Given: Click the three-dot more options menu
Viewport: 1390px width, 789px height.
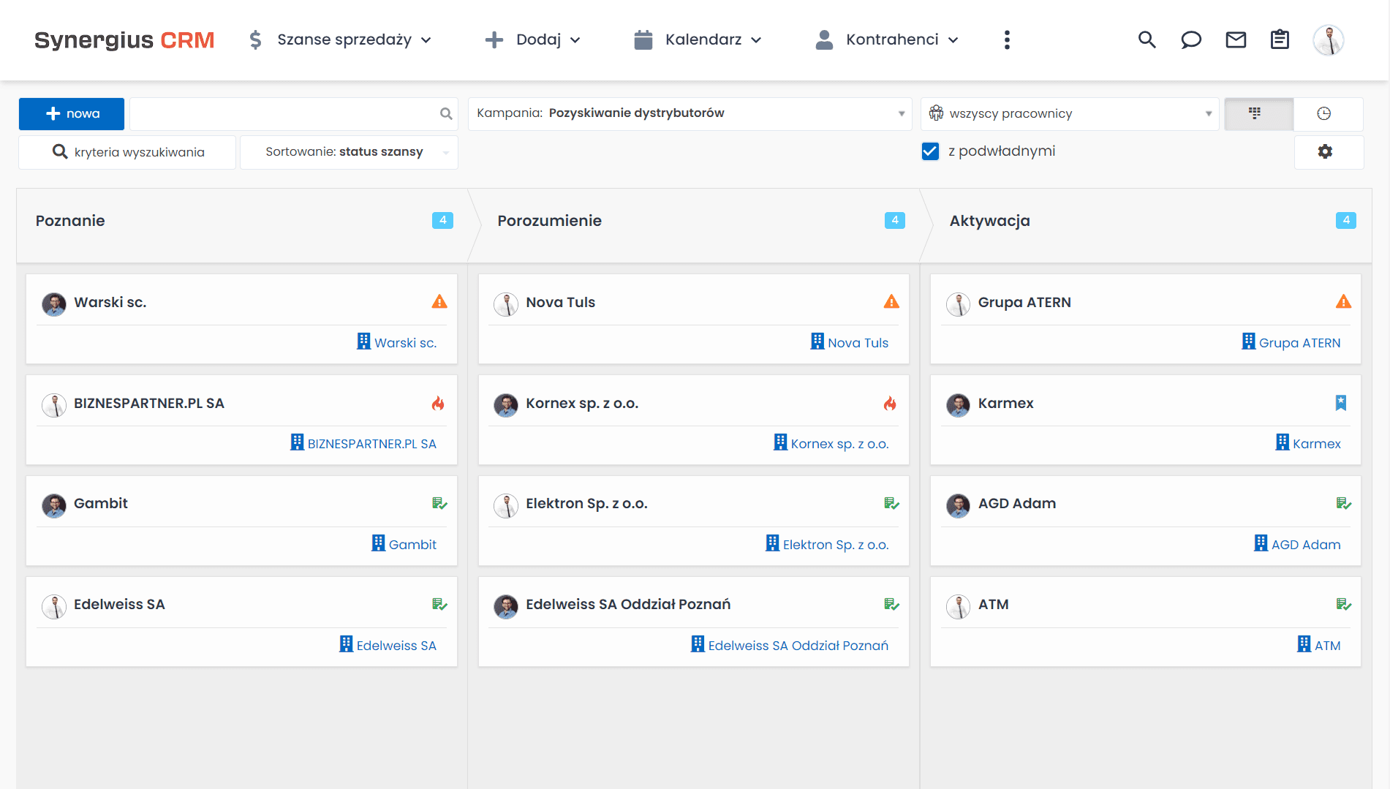Looking at the screenshot, I should tap(1007, 40).
